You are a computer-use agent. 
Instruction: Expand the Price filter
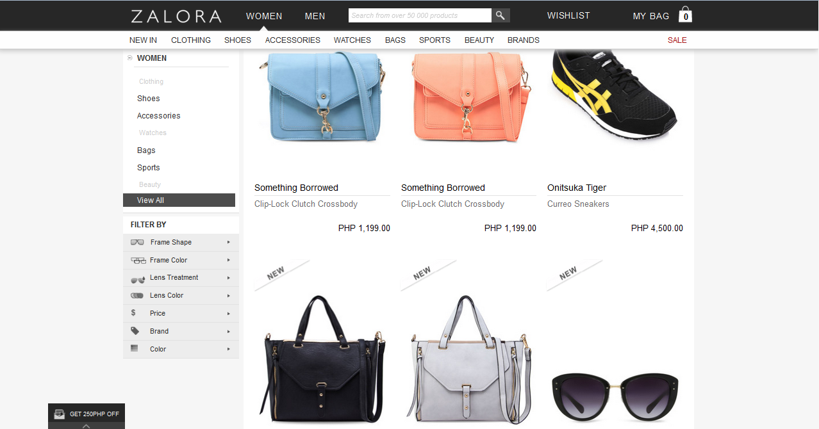[x=228, y=314]
